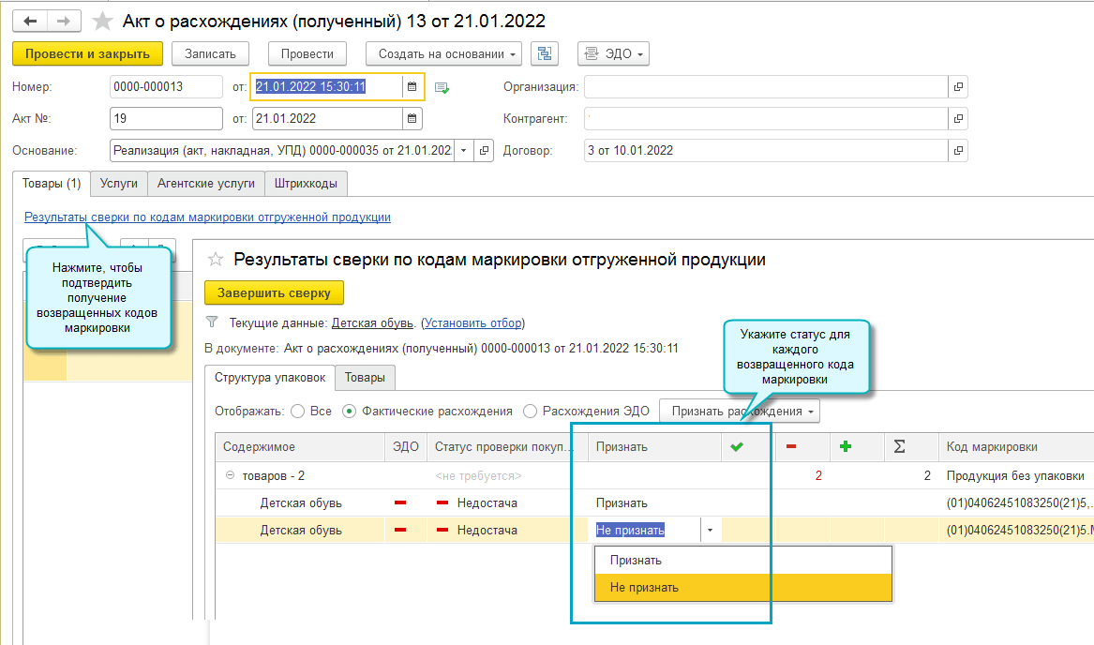
Task: Open the Признать расхождения dropdown
Action: (x=740, y=412)
